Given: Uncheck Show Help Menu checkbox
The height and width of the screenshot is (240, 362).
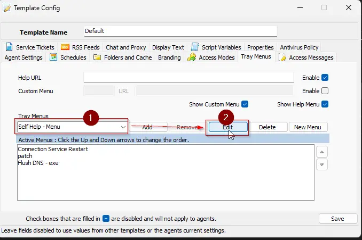Looking at the screenshot, I should point(325,104).
